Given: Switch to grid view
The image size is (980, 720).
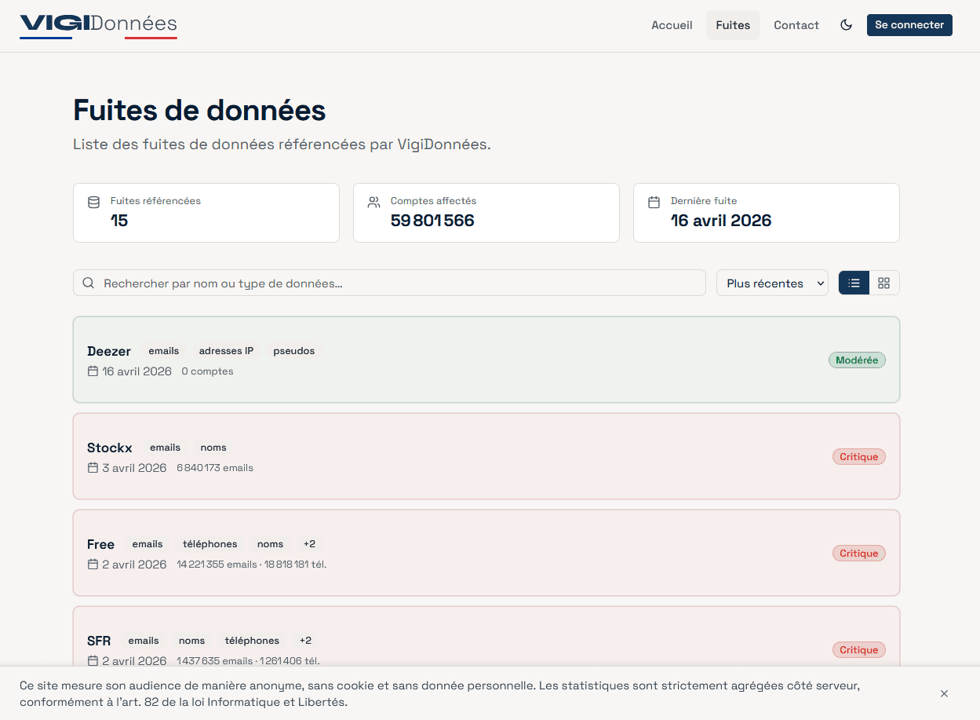Looking at the screenshot, I should tap(884, 283).
